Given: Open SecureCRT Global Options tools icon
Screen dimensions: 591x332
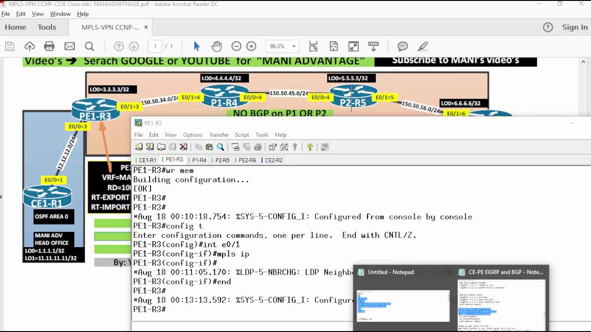Looking at the screenshot, I should pyautogui.click(x=284, y=147).
